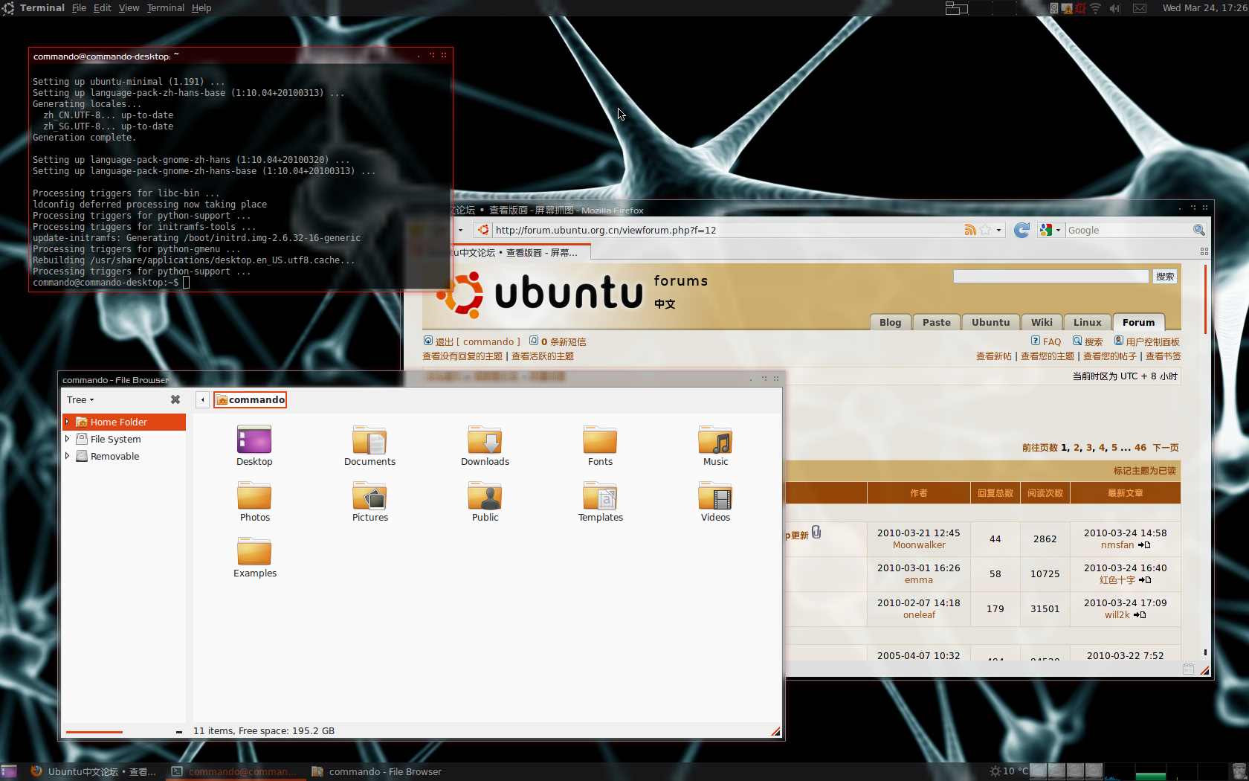
Task: Click Firefox taskbar button Ubuntu中文论坛
Action: pyautogui.click(x=94, y=771)
